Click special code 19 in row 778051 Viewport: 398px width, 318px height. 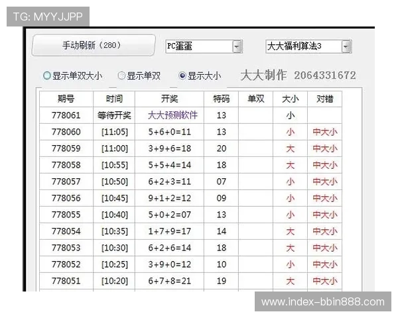click(221, 281)
